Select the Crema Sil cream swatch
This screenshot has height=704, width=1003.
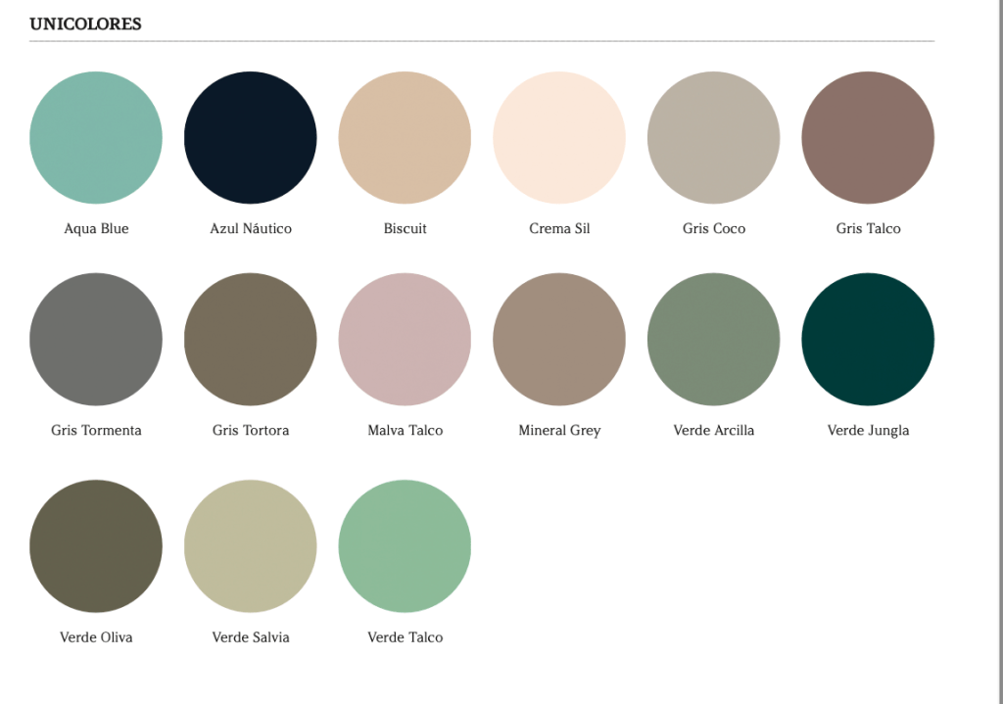559,137
